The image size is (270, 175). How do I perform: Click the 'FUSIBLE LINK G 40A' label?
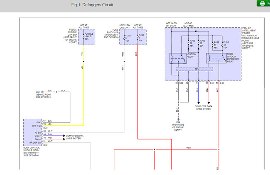click(89, 36)
